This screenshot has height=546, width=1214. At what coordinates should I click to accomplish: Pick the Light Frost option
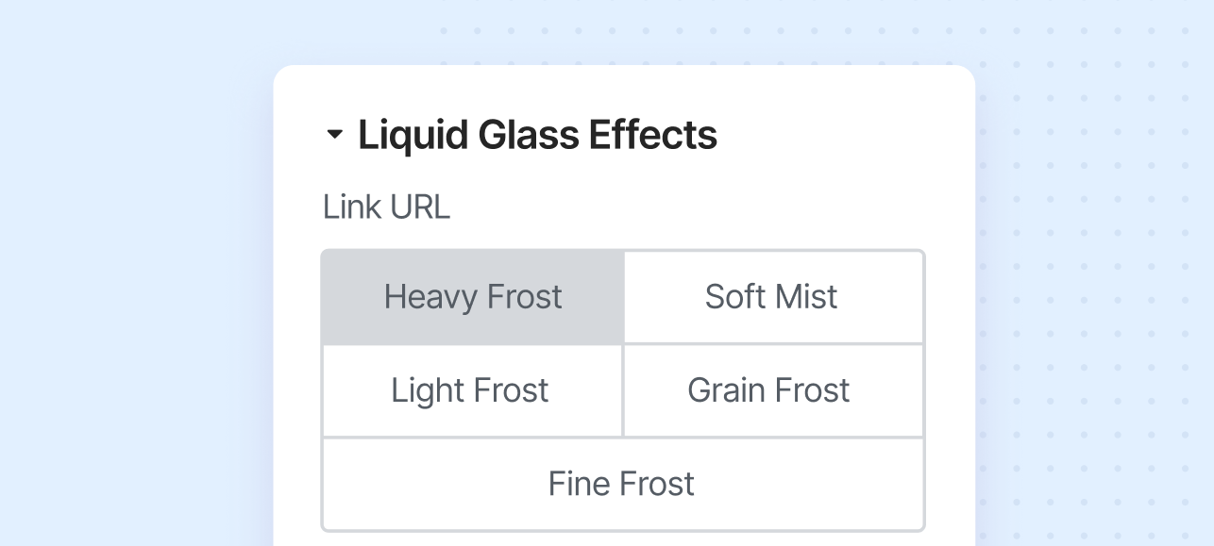tap(470, 390)
